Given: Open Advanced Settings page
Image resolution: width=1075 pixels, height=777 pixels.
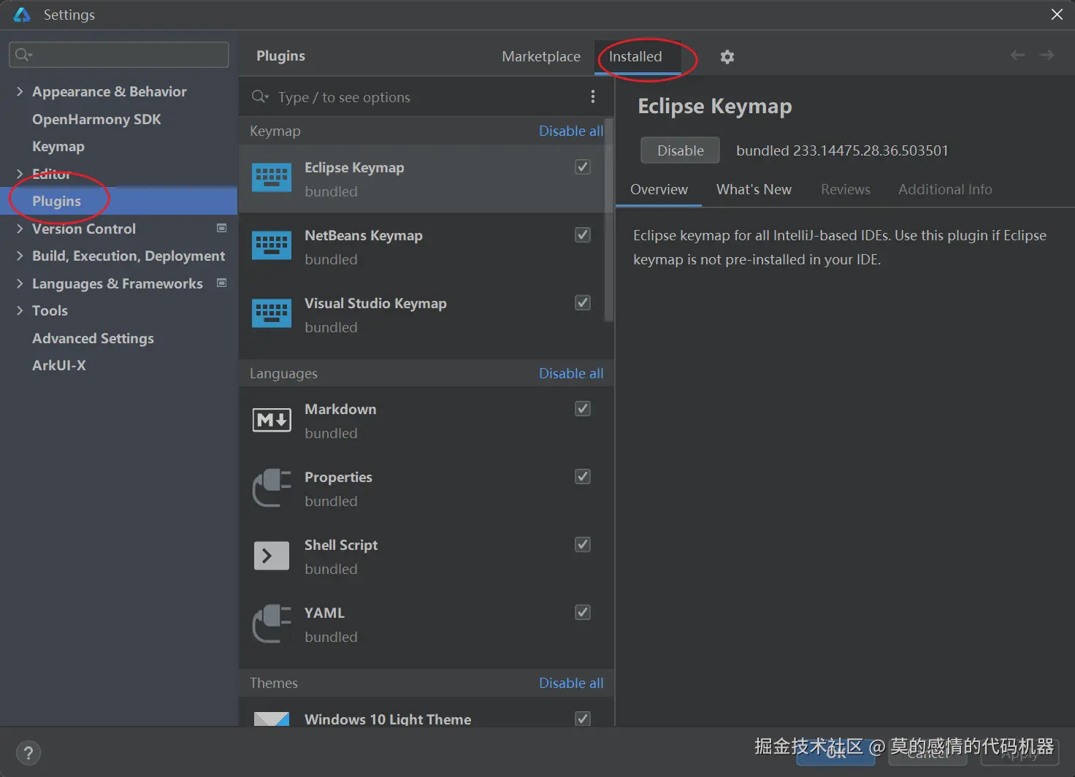Looking at the screenshot, I should click(x=93, y=338).
